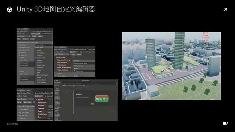This screenshot has width=235, height=132.
Task: Open the Day_Cruise dropdown in the bottom-left panel
Action: (x=25, y=99)
